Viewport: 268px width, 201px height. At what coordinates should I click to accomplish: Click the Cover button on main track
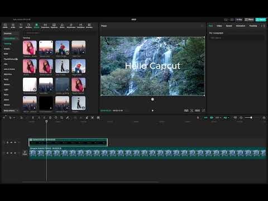pyautogui.click(x=25, y=153)
